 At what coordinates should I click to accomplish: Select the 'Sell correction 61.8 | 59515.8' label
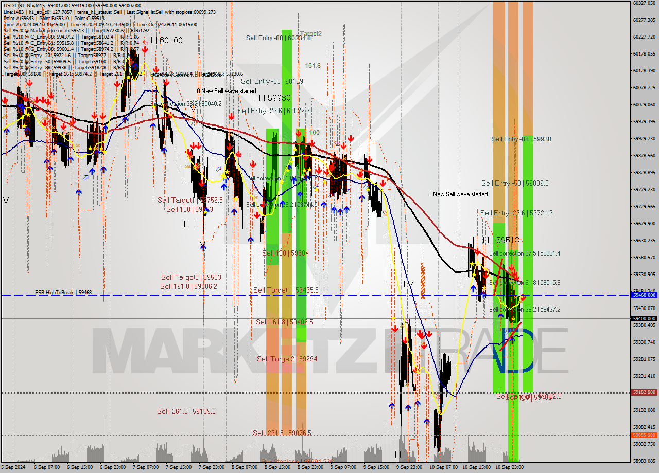(525, 283)
